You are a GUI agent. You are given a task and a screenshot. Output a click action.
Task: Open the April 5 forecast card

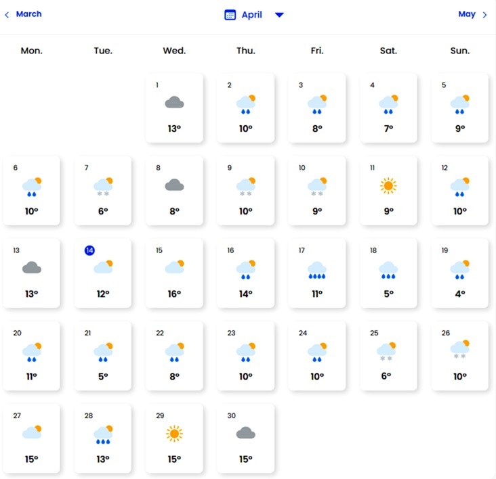pyautogui.click(x=460, y=108)
